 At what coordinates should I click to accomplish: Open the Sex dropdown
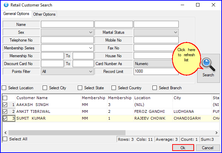(x=67, y=32)
